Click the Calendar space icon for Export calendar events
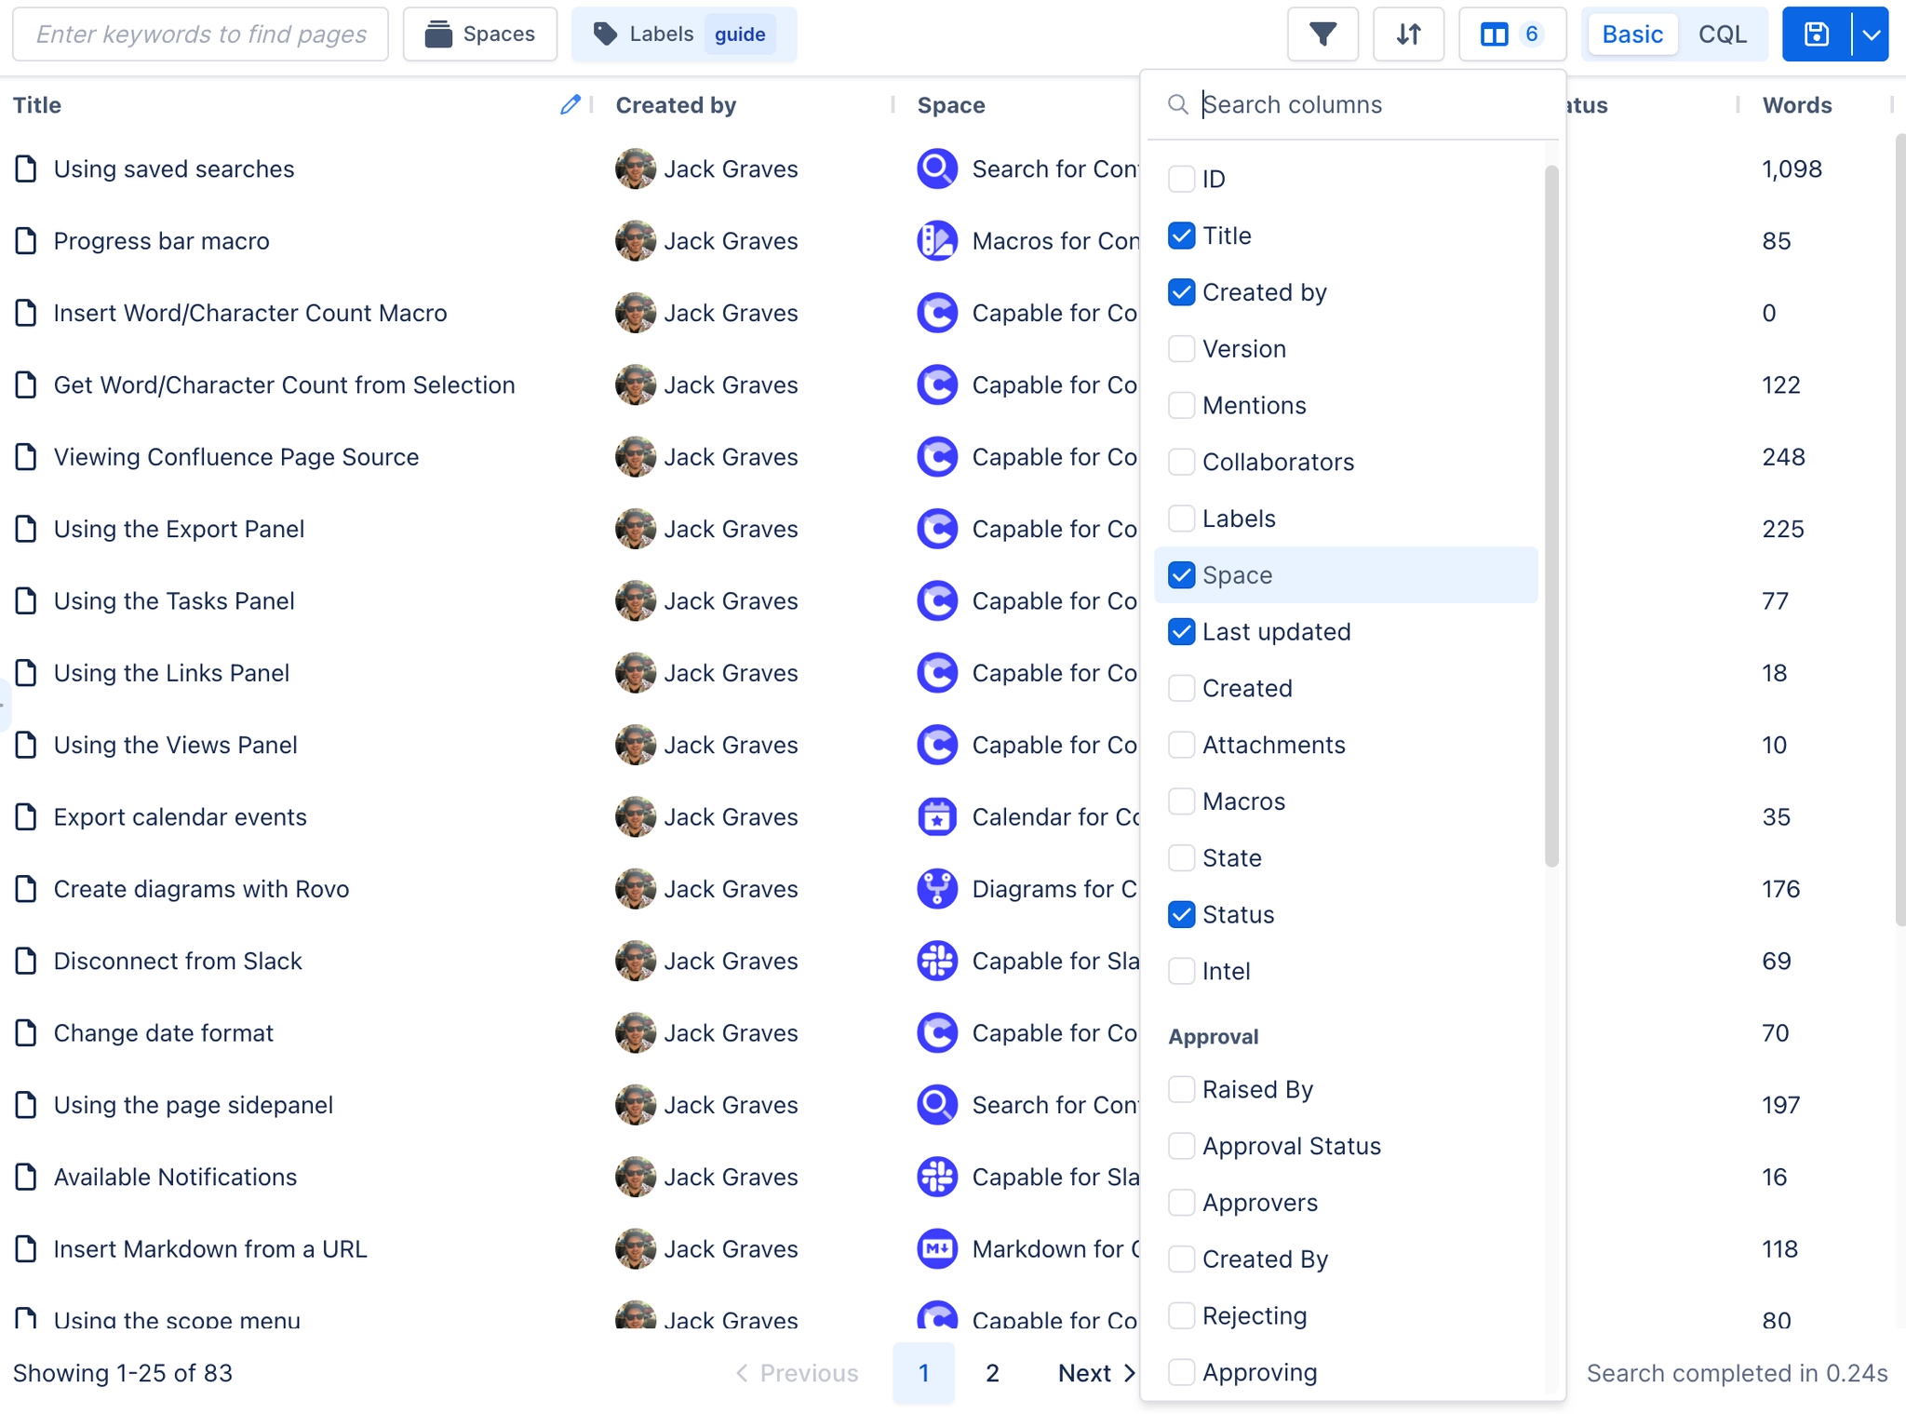 coord(936,817)
